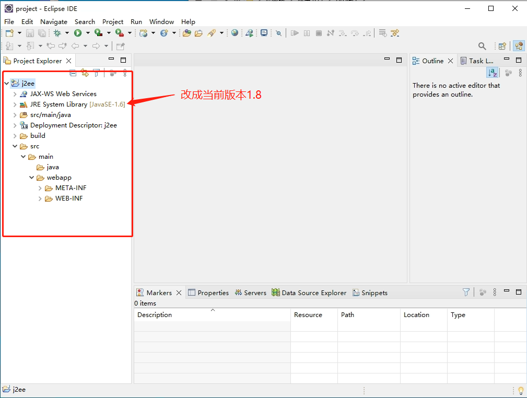Click the Open Type icon
The height and width of the screenshot is (398, 527).
click(x=187, y=33)
